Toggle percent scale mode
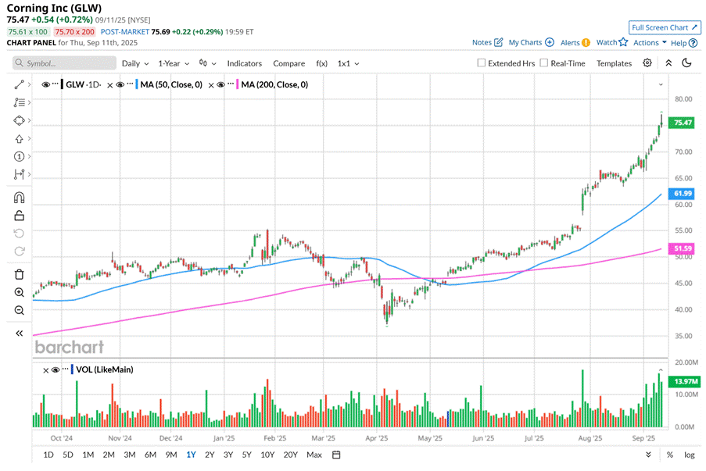The image size is (706, 471). click(x=670, y=455)
